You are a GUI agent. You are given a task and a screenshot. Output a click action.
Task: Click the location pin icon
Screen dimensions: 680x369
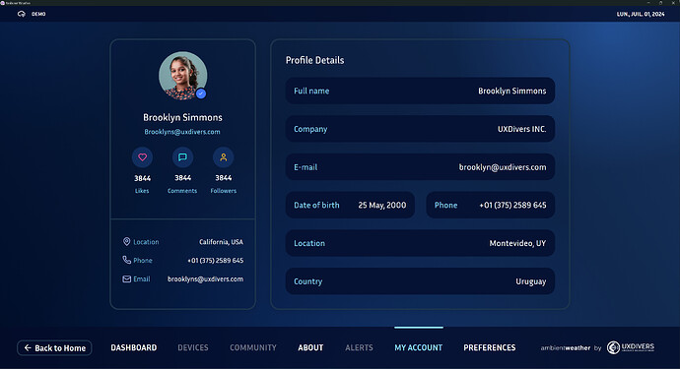[126, 242]
